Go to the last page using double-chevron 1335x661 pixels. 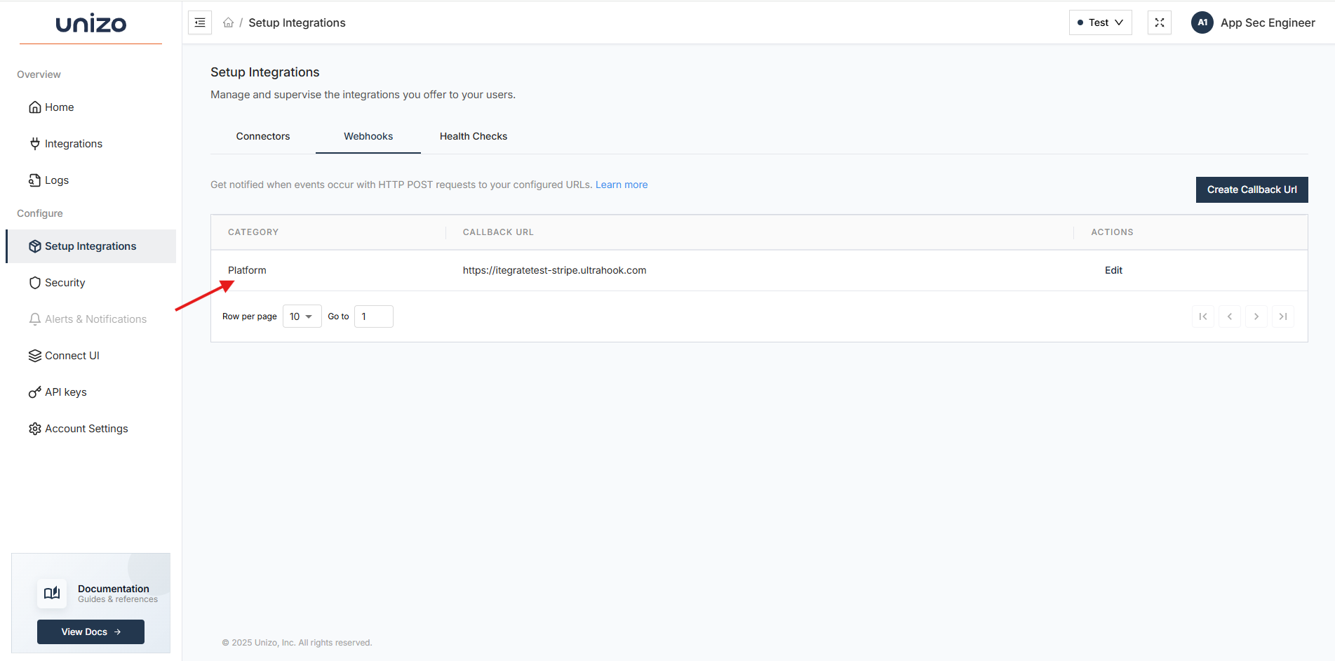point(1283,316)
